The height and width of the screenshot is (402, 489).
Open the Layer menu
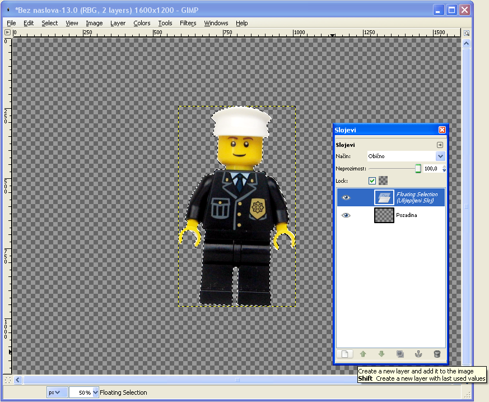(118, 23)
